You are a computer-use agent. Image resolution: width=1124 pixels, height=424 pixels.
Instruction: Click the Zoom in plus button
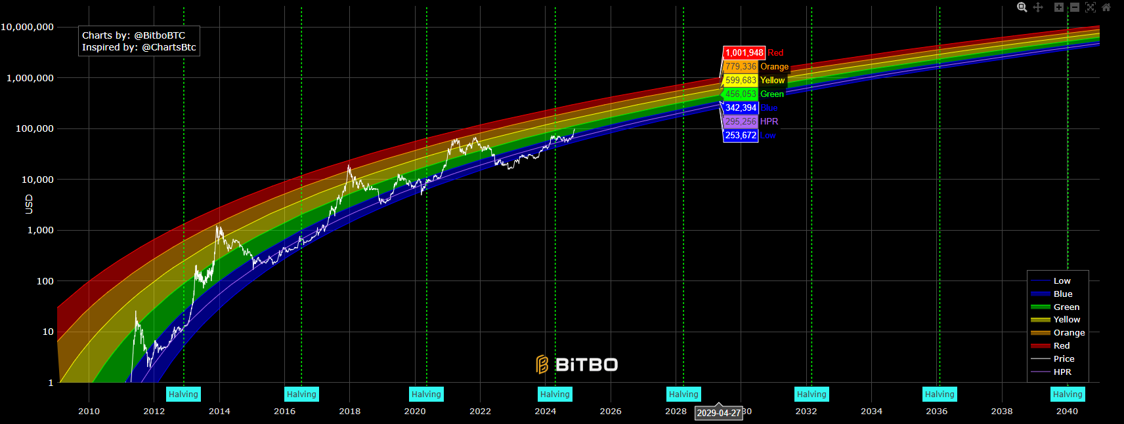click(1059, 7)
